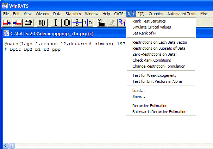Click the printer icon in toolbar
Image resolution: width=213 pixels, height=149 pixels.
pyautogui.click(x=28, y=23)
